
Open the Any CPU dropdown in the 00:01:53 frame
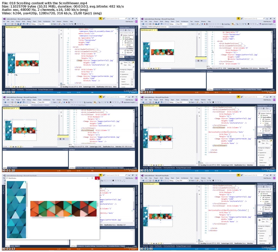[x=182, y=102]
